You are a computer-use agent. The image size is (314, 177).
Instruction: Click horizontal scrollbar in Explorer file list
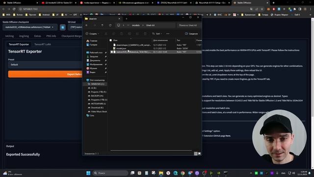tap(151, 150)
